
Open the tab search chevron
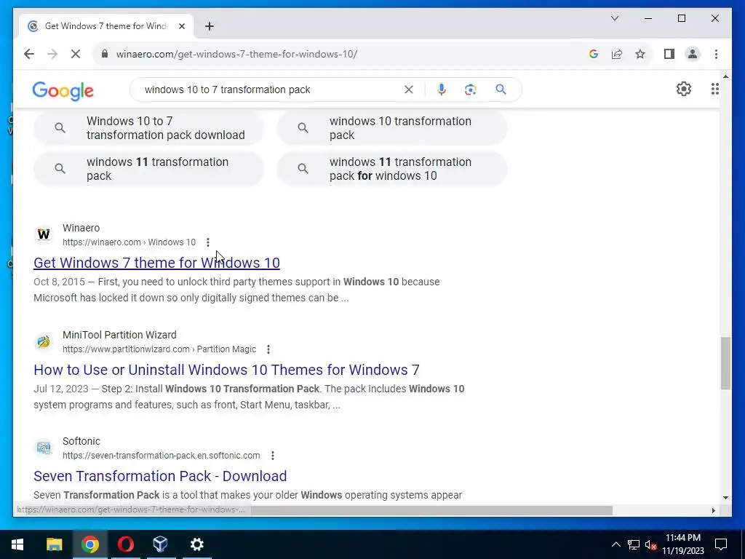point(614,18)
